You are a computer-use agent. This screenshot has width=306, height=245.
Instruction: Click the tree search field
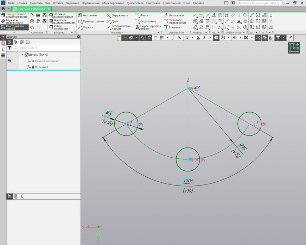point(42,48)
